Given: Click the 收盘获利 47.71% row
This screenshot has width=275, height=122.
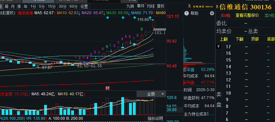Looking at the screenshot, I should click(x=199, y=98).
